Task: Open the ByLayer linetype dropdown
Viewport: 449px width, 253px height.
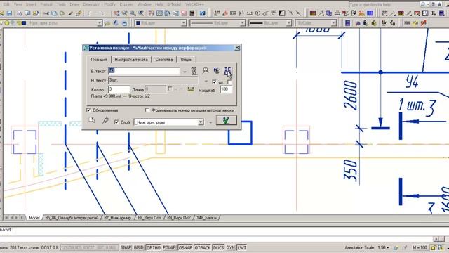Action: [x=243, y=23]
